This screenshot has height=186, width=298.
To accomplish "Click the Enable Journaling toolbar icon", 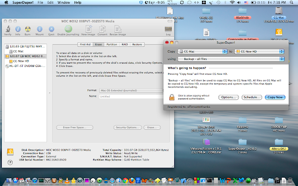I will 68,29.
